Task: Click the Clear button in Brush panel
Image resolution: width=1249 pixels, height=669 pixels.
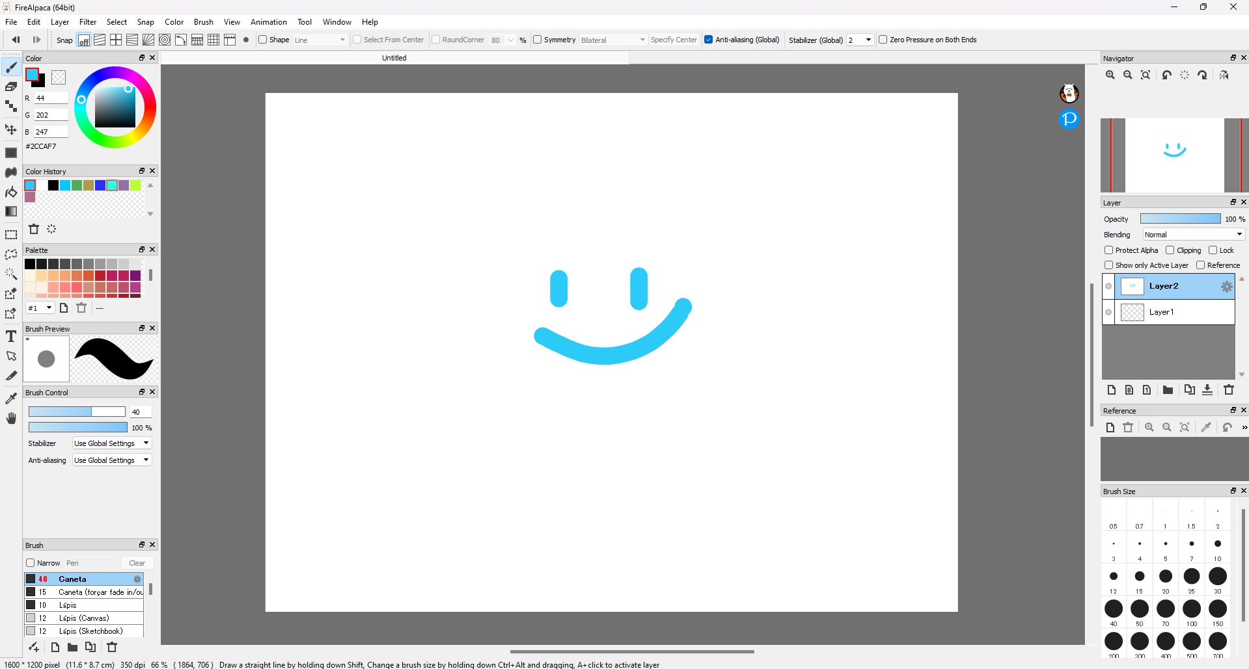Action: point(137,563)
